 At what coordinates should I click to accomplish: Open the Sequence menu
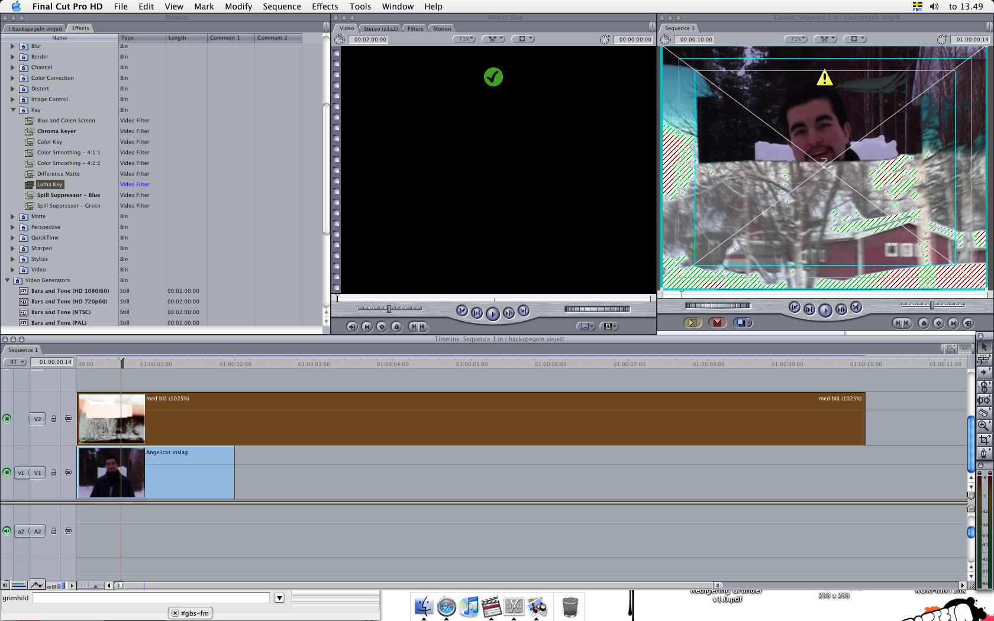(282, 7)
